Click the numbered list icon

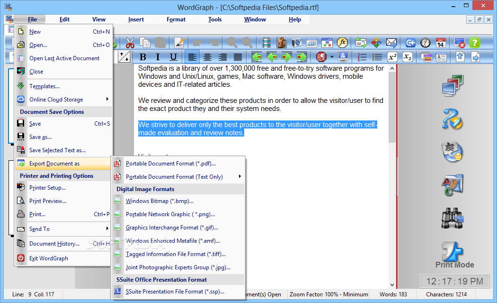[362, 57]
